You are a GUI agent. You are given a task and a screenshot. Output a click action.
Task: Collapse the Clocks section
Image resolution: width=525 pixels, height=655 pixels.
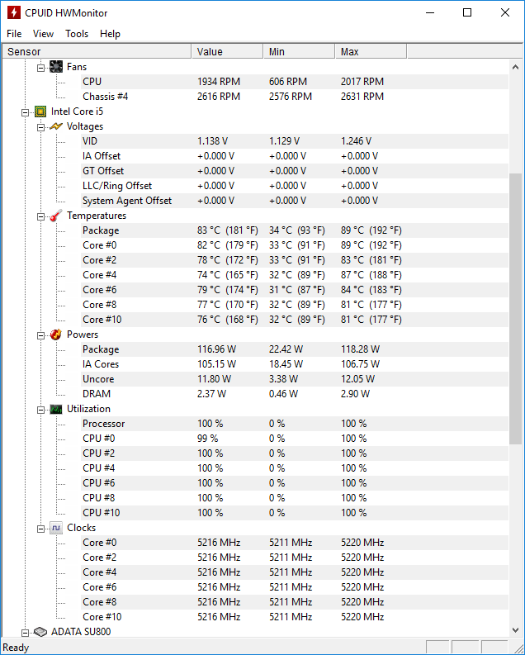[x=40, y=529]
